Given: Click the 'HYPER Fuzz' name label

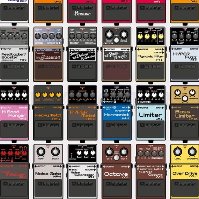Looking at the screenshot, I should [x=185, y=56].
